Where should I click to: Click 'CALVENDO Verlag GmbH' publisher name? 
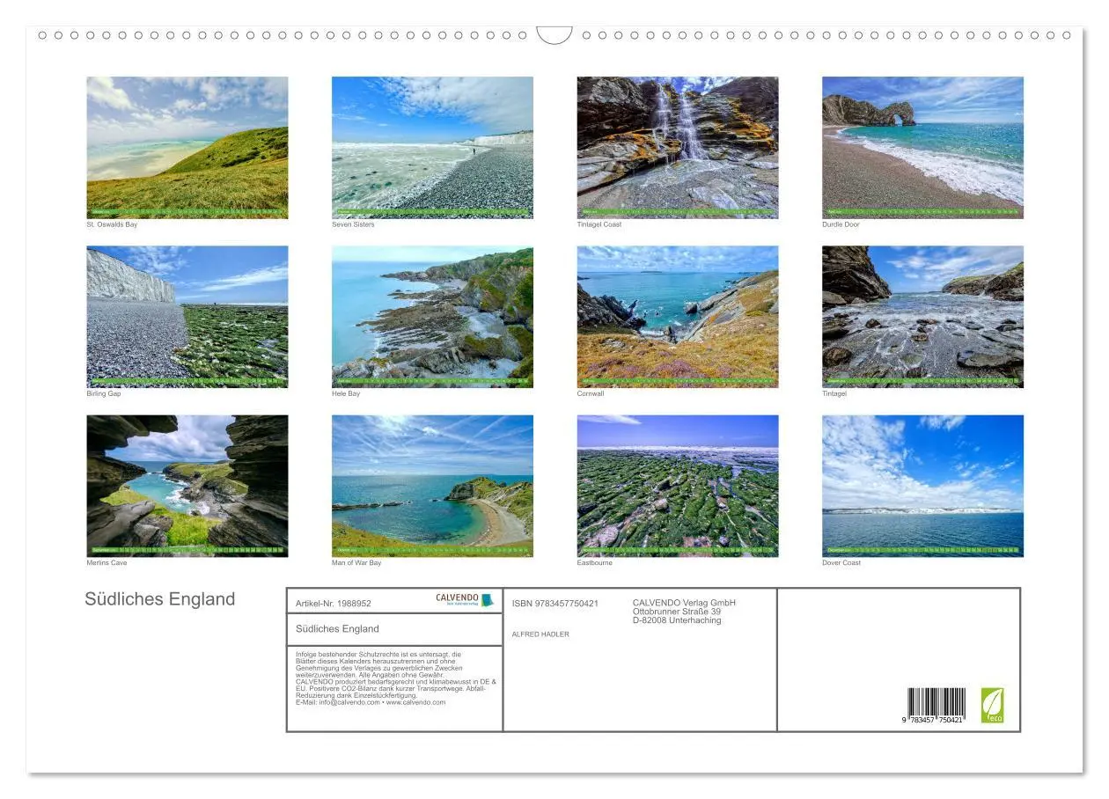pyautogui.click(x=684, y=603)
